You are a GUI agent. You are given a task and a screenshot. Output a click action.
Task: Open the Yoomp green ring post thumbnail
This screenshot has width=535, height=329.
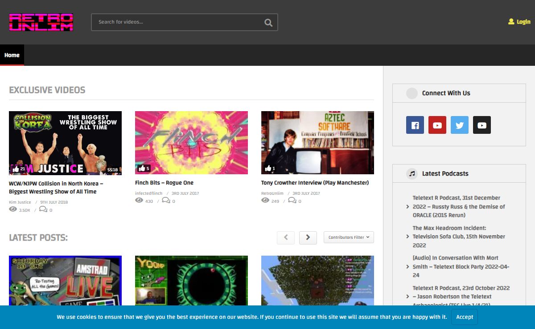click(x=191, y=281)
